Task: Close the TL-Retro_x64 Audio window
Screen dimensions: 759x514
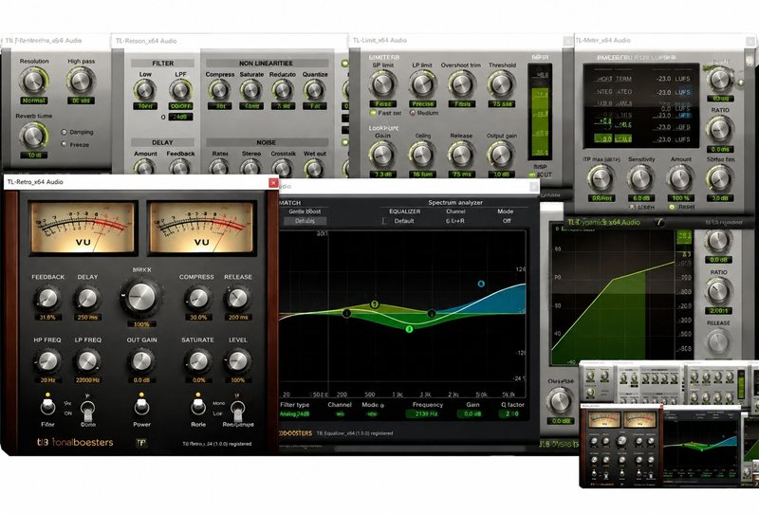Action: point(273,182)
